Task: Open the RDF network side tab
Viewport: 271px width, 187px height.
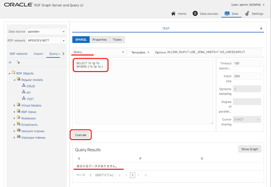Action: (x=19, y=54)
